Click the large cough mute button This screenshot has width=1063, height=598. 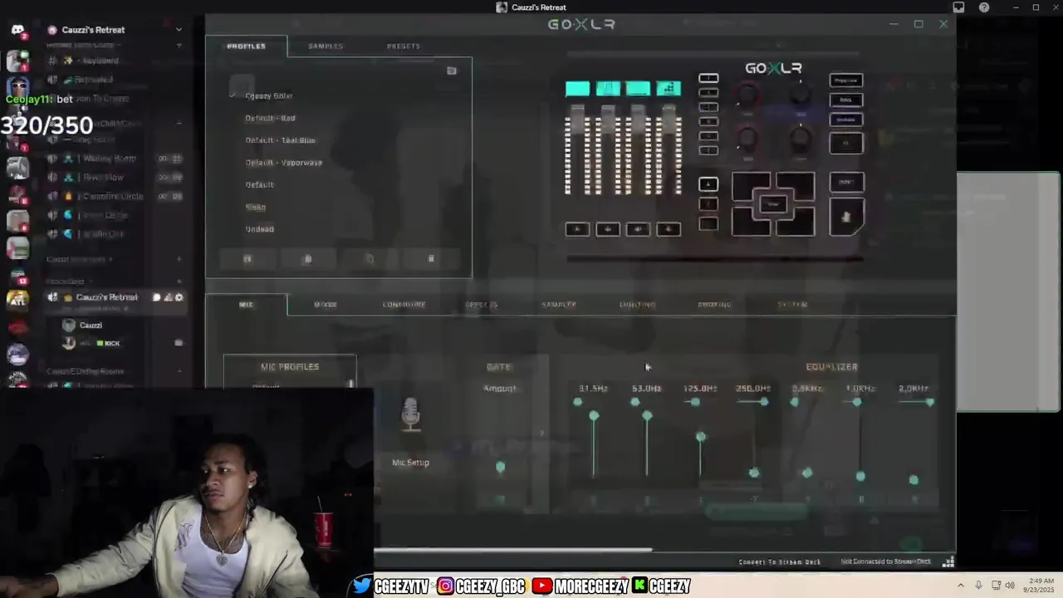846,218
